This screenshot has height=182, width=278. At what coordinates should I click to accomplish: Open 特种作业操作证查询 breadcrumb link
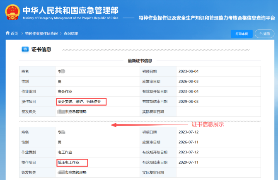pos(41,34)
